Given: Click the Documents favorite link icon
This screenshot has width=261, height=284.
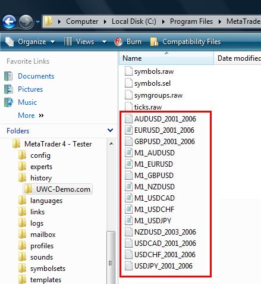Looking at the screenshot, I should click(x=8, y=76).
